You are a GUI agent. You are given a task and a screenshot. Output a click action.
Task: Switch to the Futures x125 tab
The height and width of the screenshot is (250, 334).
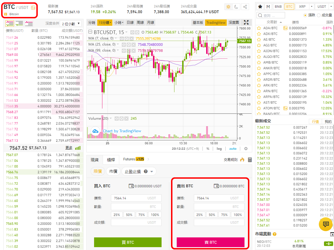click(134, 159)
